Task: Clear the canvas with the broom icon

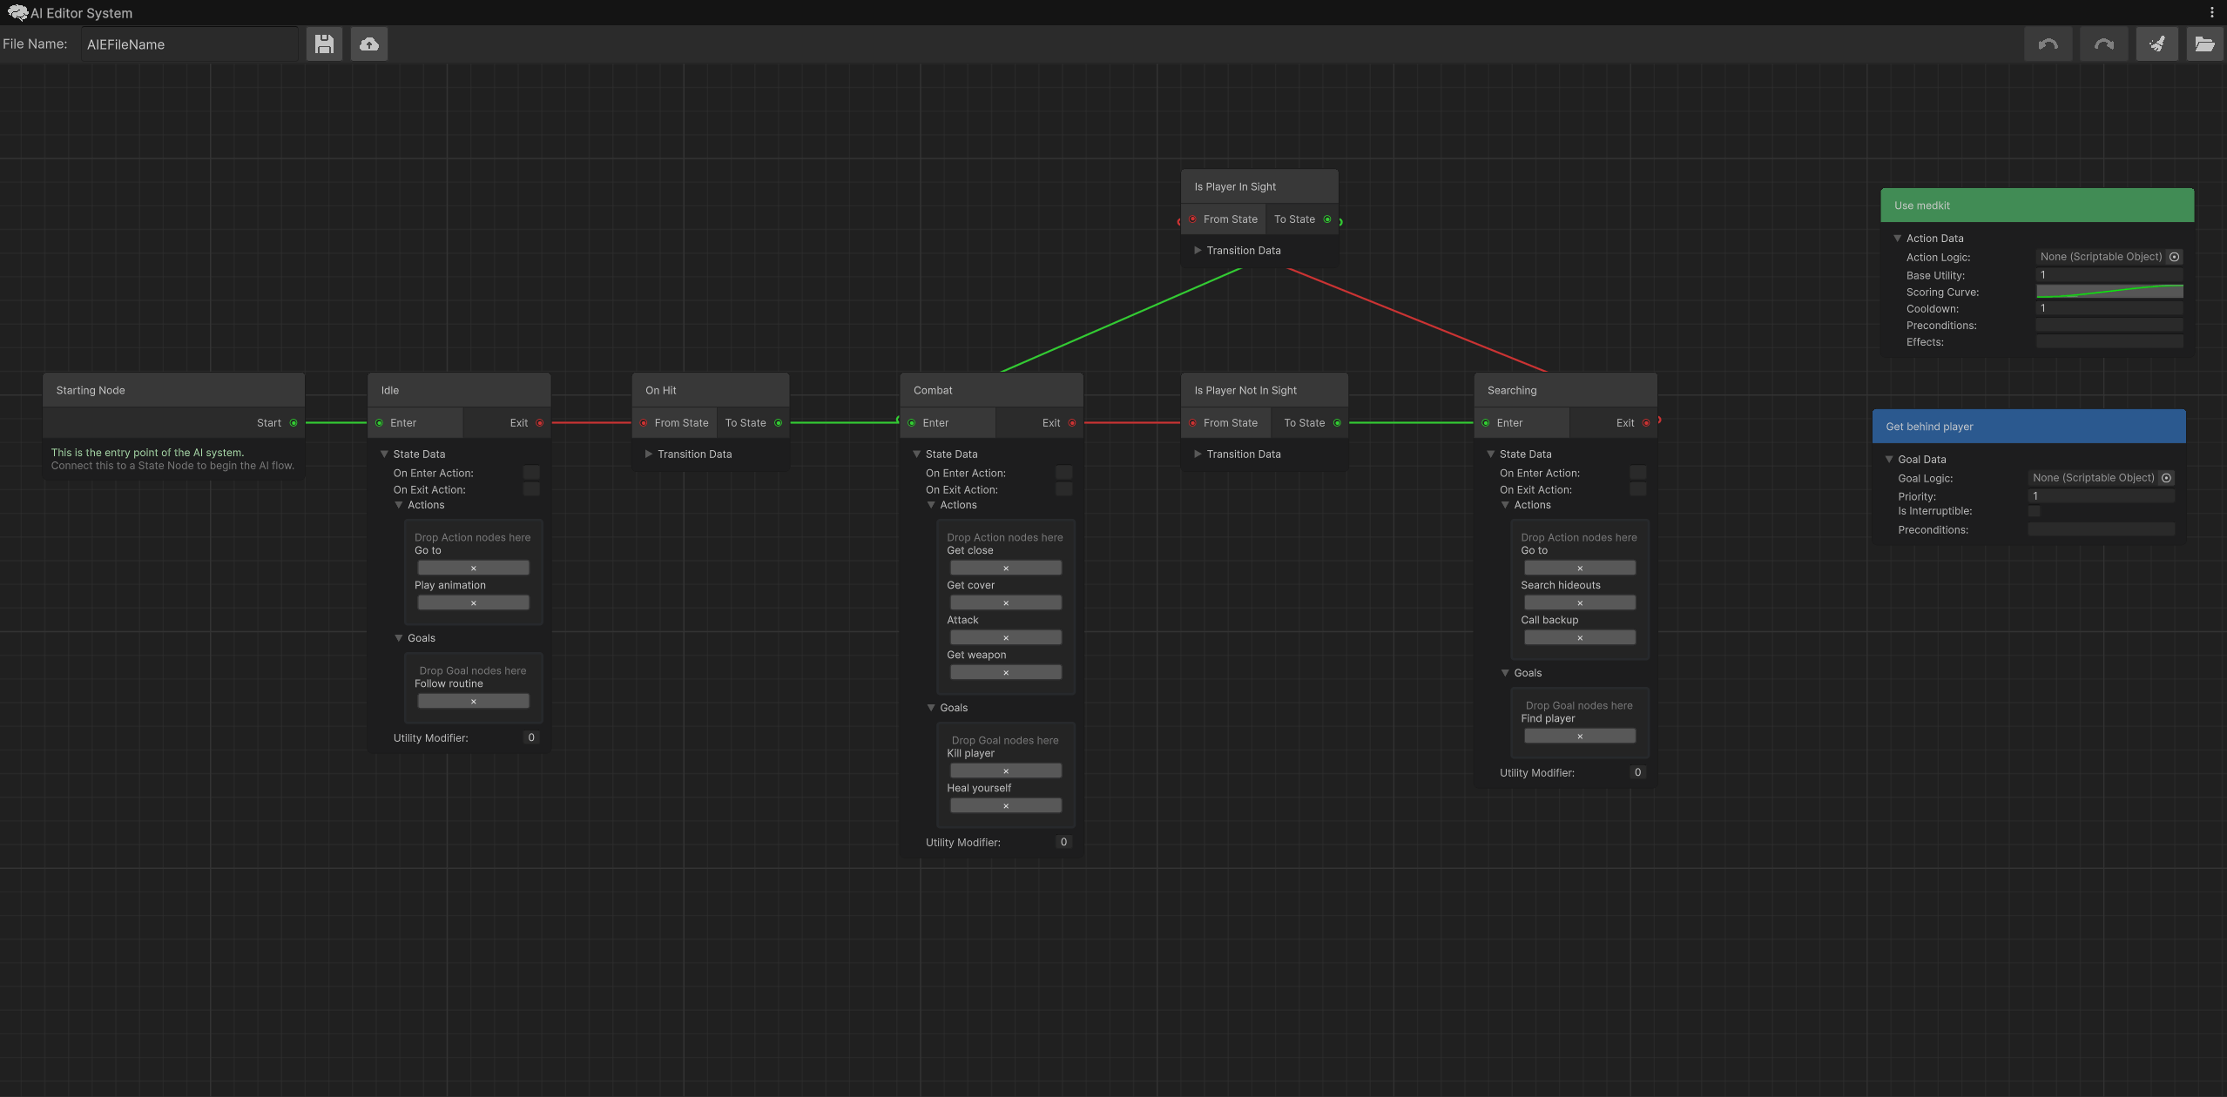Action: coord(2157,44)
